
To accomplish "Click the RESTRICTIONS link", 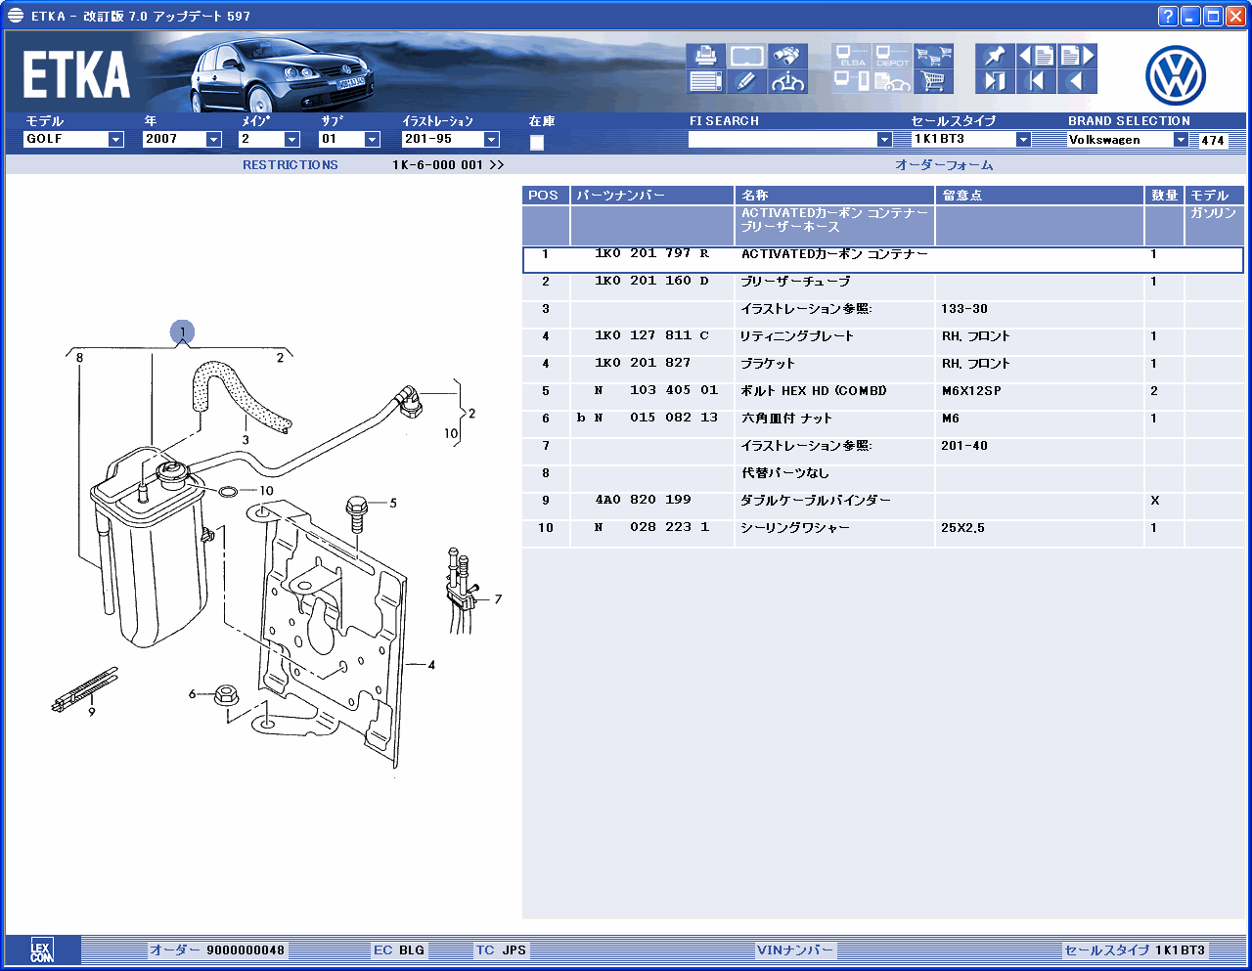I will [x=291, y=165].
